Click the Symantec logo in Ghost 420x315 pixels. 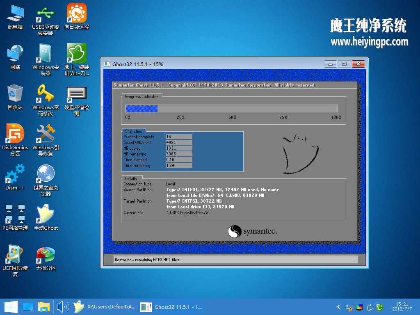[252, 231]
